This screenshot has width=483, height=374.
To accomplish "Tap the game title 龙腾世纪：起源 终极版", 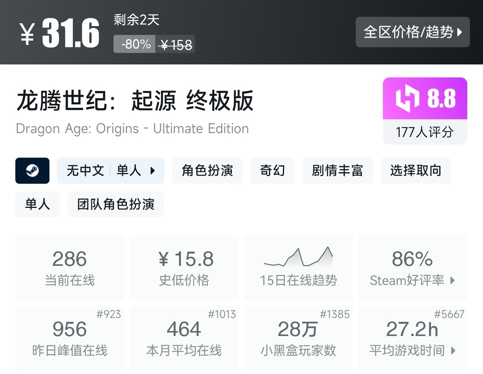I will (x=135, y=101).
